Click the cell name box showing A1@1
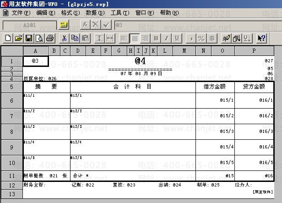This screenshot has height=203, width=282. tap(30, 24)
